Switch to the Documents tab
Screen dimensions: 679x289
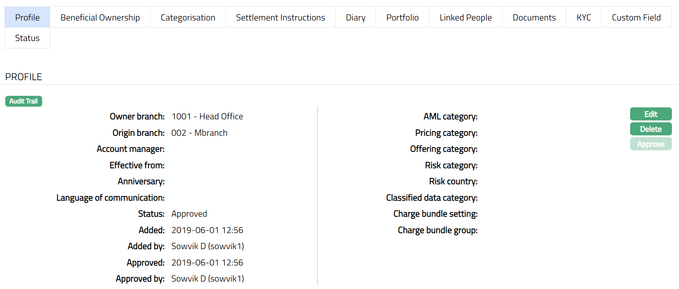pos(534,18)
